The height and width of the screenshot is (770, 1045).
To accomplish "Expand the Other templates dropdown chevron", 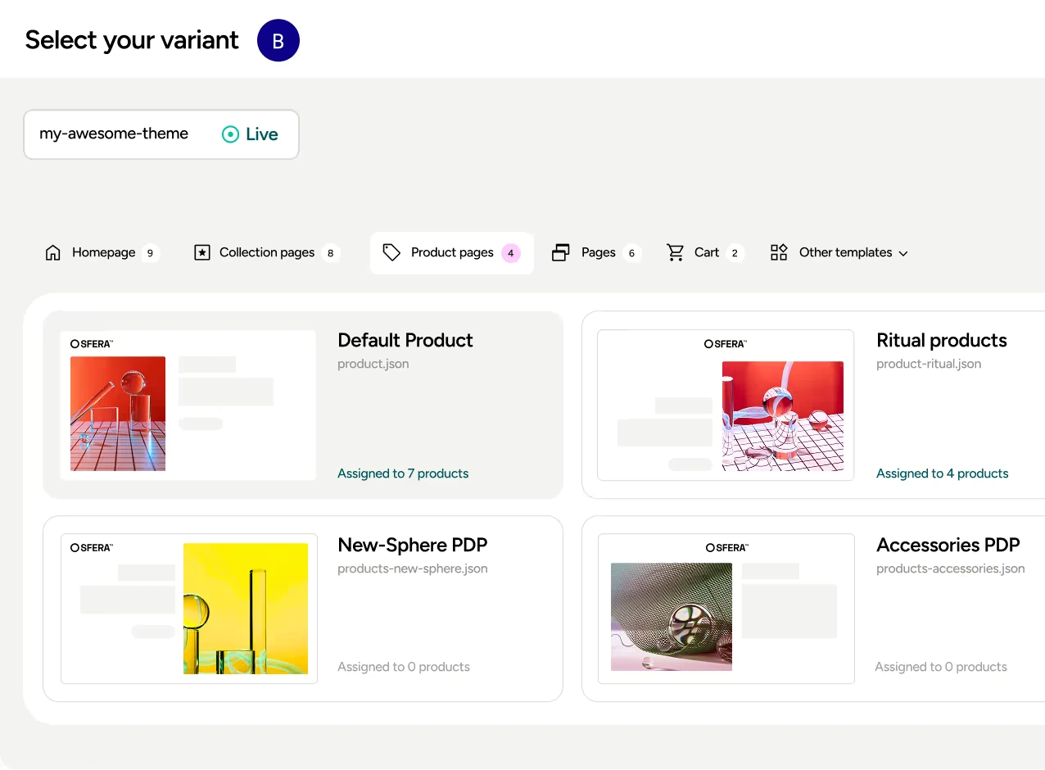I will coord(903,254).
